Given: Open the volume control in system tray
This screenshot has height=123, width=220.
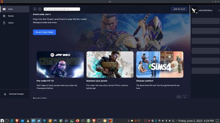Looking at the screenshot, I should point(163,121).
